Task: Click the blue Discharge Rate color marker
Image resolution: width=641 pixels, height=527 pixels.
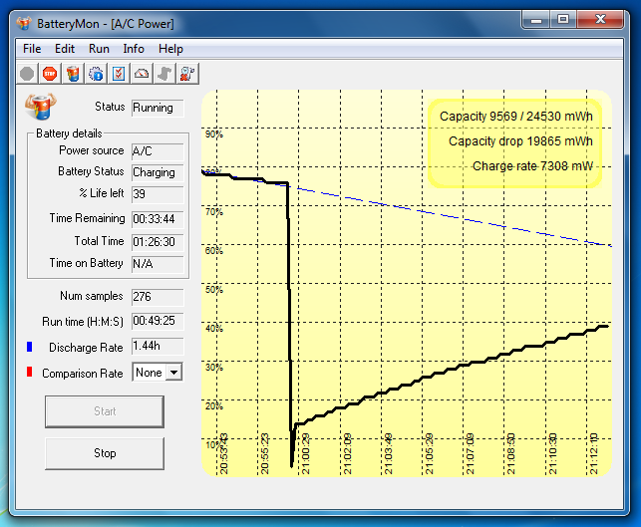Action: coord(30,347)
